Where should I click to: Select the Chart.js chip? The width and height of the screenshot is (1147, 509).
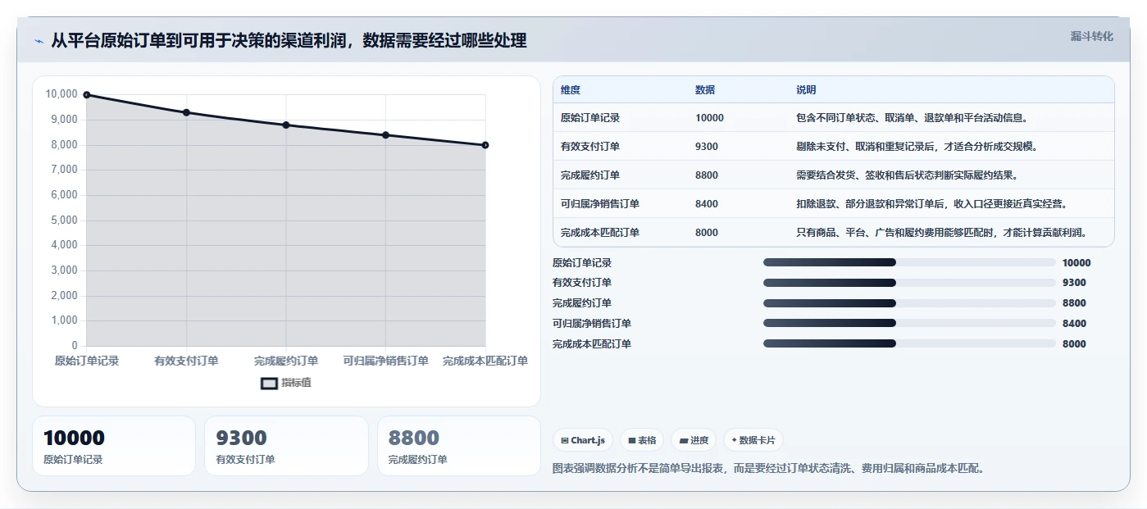[x=584, y=440]
